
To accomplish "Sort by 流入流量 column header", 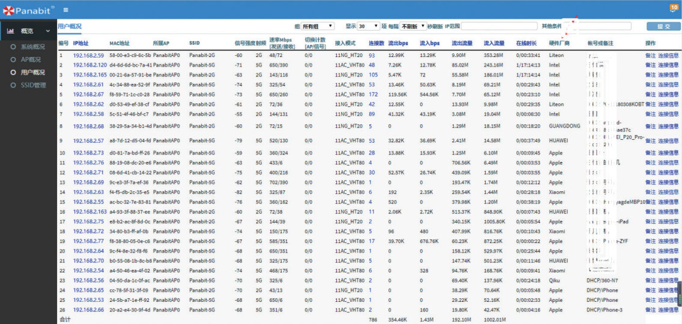I will [x=495, y=43].
